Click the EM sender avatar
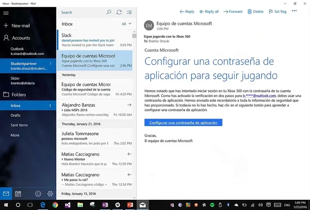 click(x=149, y=25)
